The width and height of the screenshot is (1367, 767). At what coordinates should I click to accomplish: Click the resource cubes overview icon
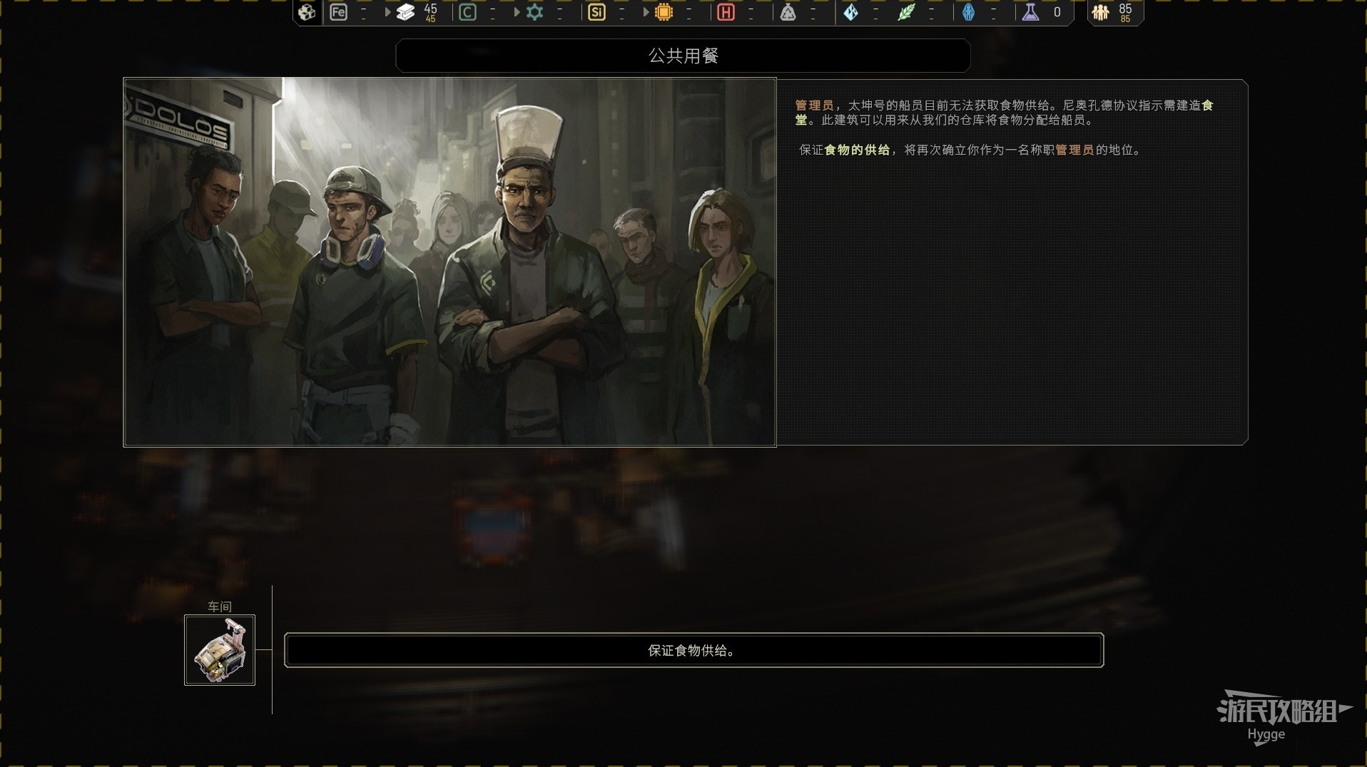pyautogui.click(x=307, y=12)
